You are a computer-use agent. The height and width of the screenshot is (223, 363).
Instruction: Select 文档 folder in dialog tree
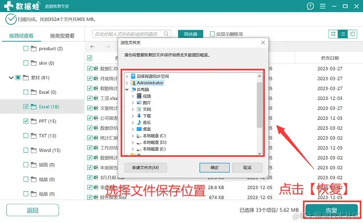[147, 109]
